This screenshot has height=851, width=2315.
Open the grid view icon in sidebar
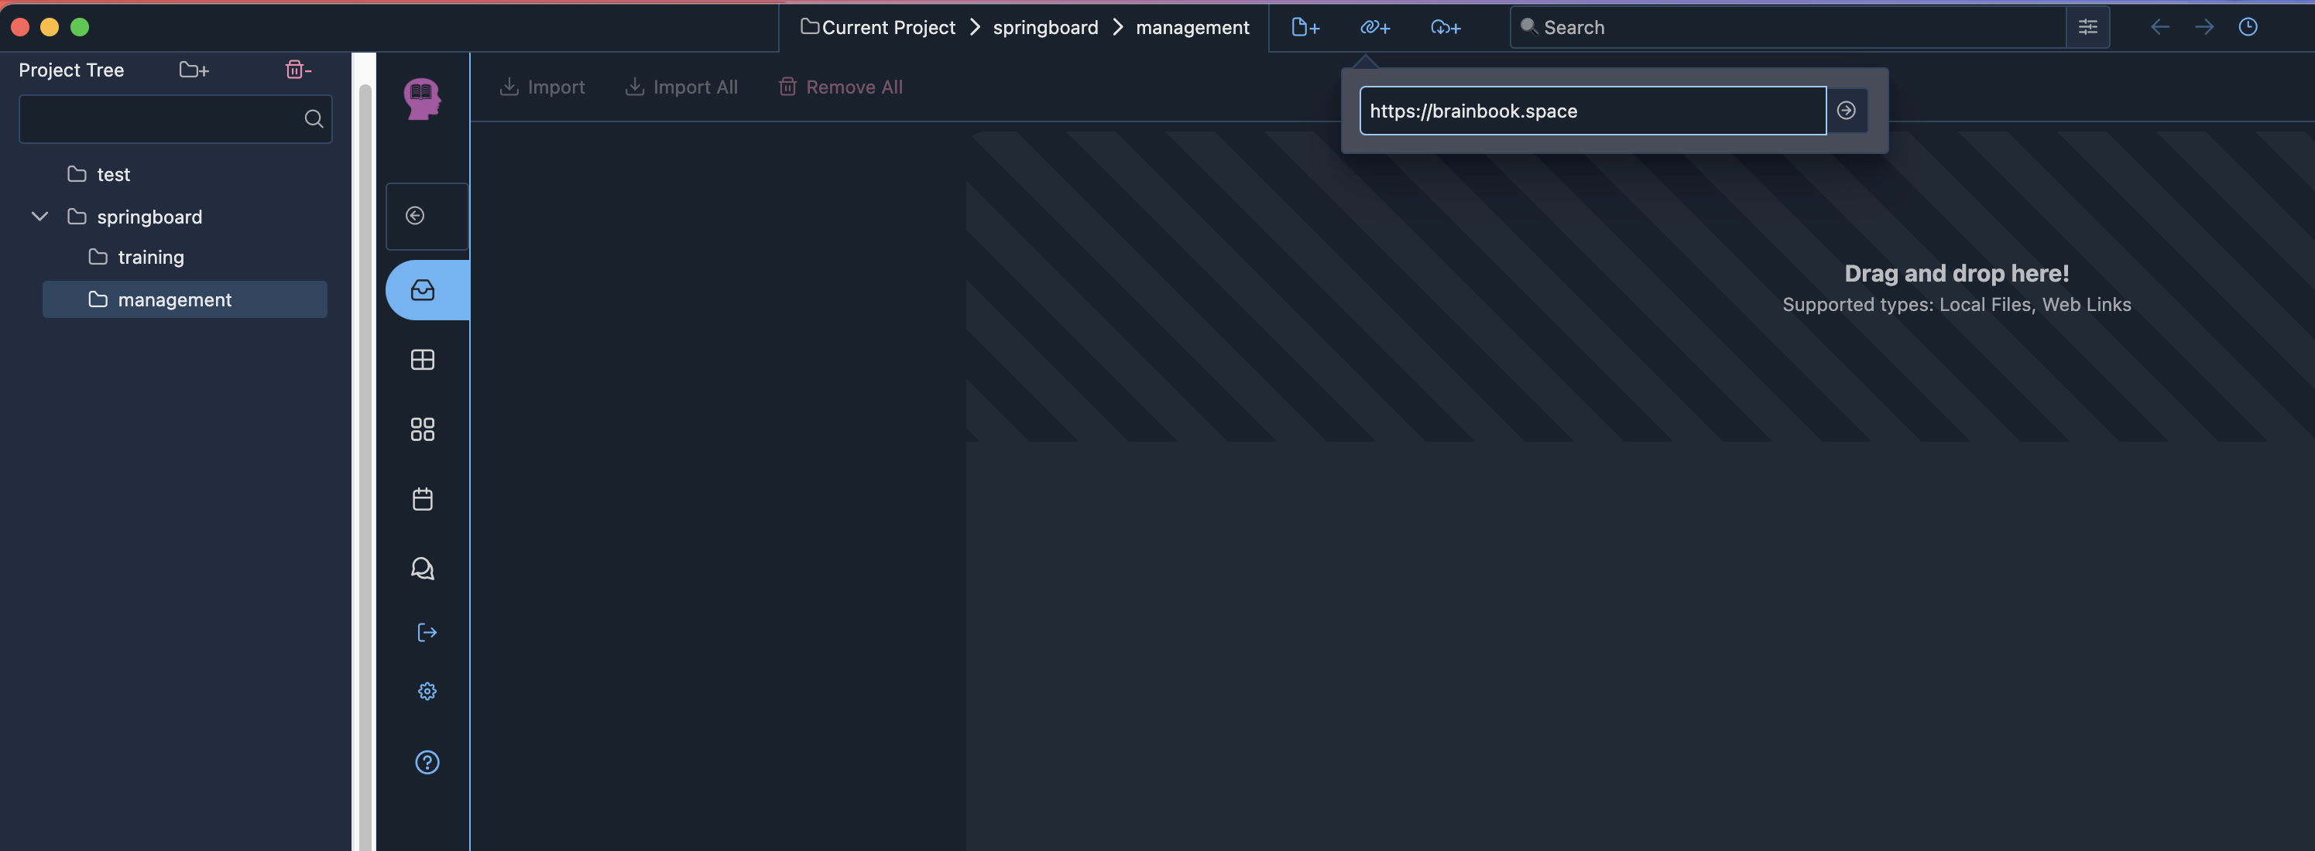(423, 429)
